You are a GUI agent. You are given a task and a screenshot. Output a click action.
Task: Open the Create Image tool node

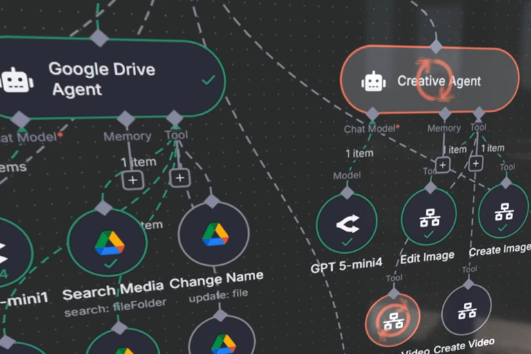coord(504,212)
